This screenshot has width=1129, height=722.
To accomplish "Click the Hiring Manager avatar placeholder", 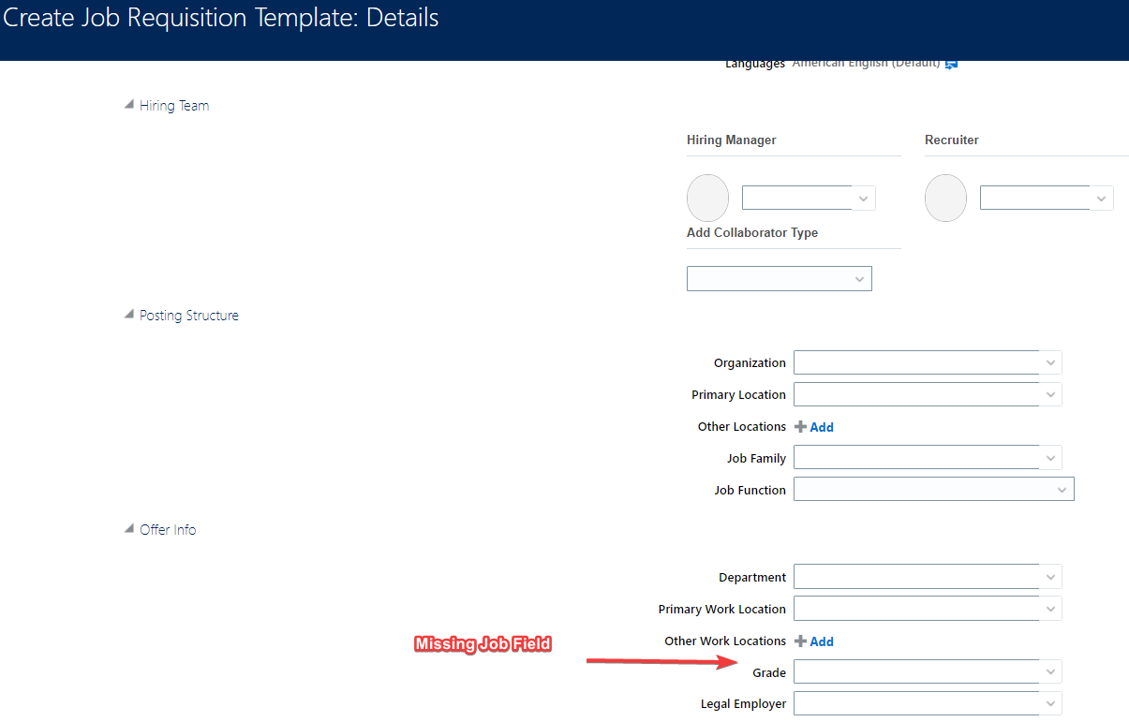I will point(707,198).
